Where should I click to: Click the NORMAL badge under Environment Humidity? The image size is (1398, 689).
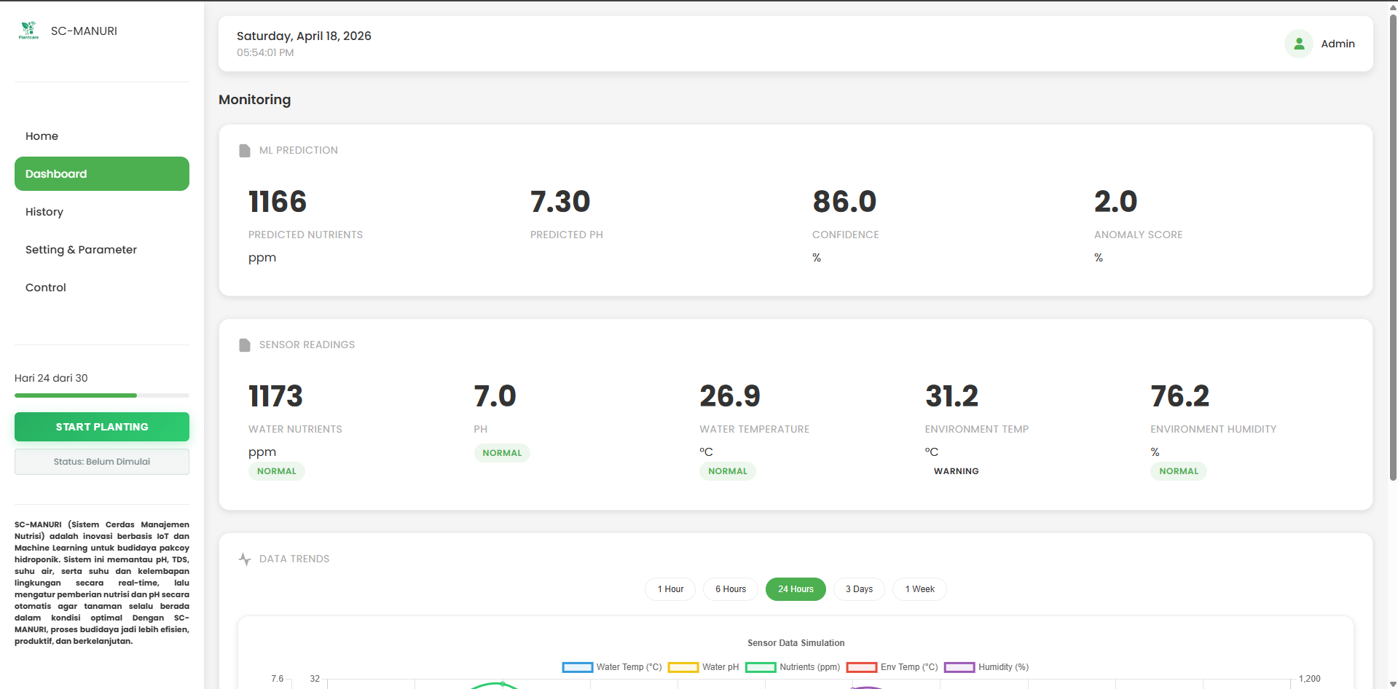tap(1179, 471)
